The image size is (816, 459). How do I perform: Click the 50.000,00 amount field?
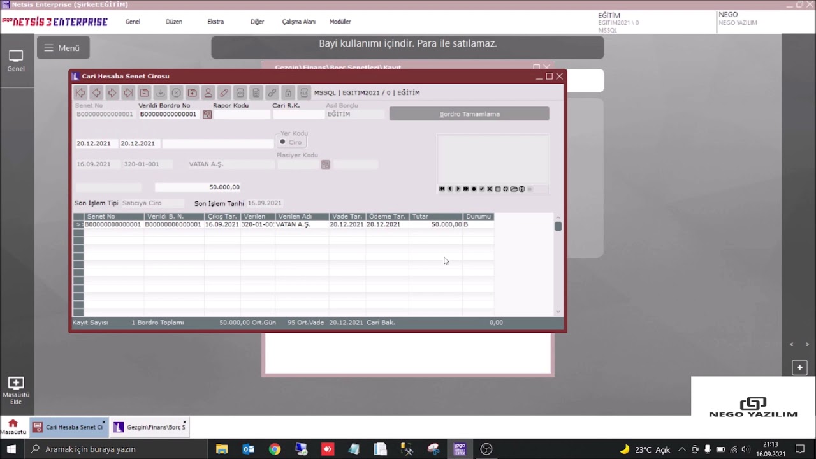(198, 187)
